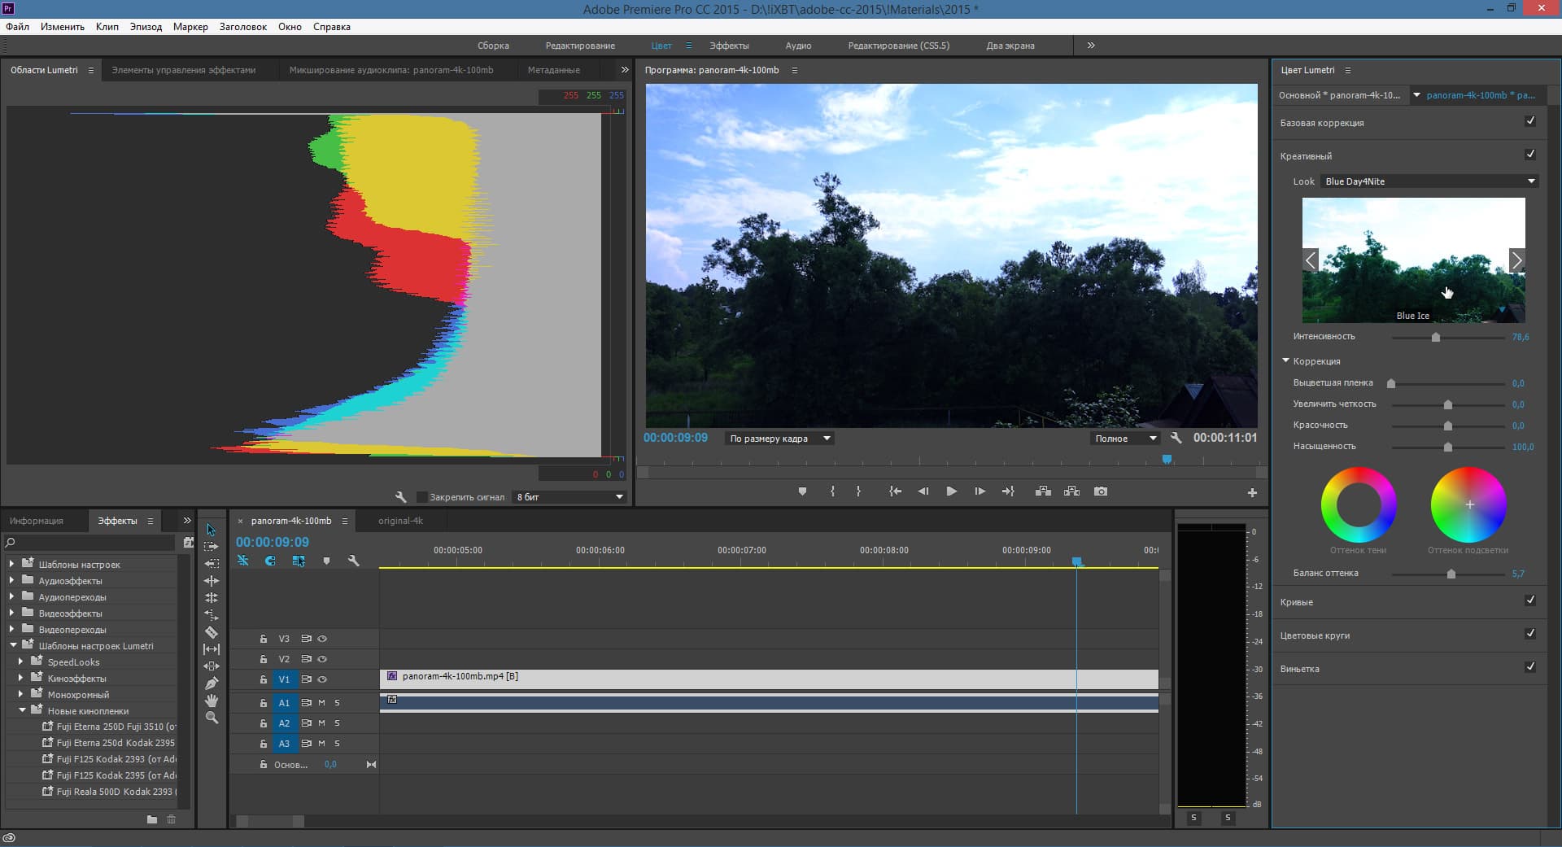Open the Эпизод menu
Viewport: 1562px width, 847px height.
(x=146, y=27)
